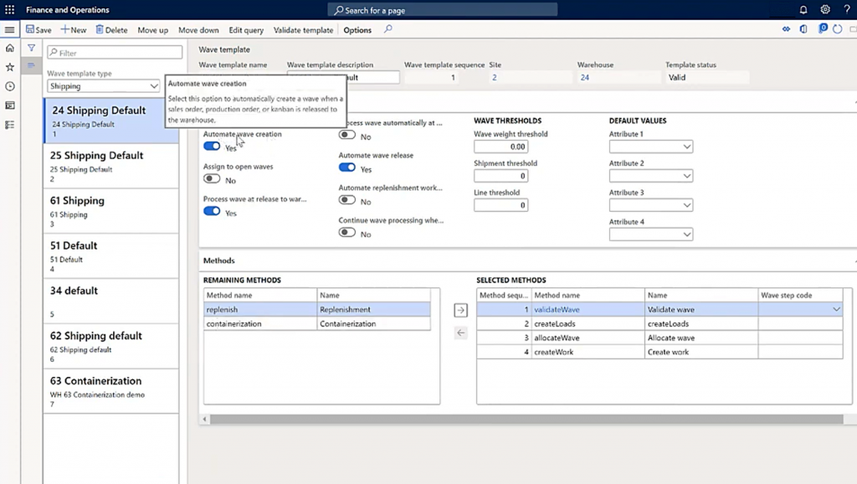Open the app launcher waffle icon
The image size is (857, 484).
tap(9, 10)
